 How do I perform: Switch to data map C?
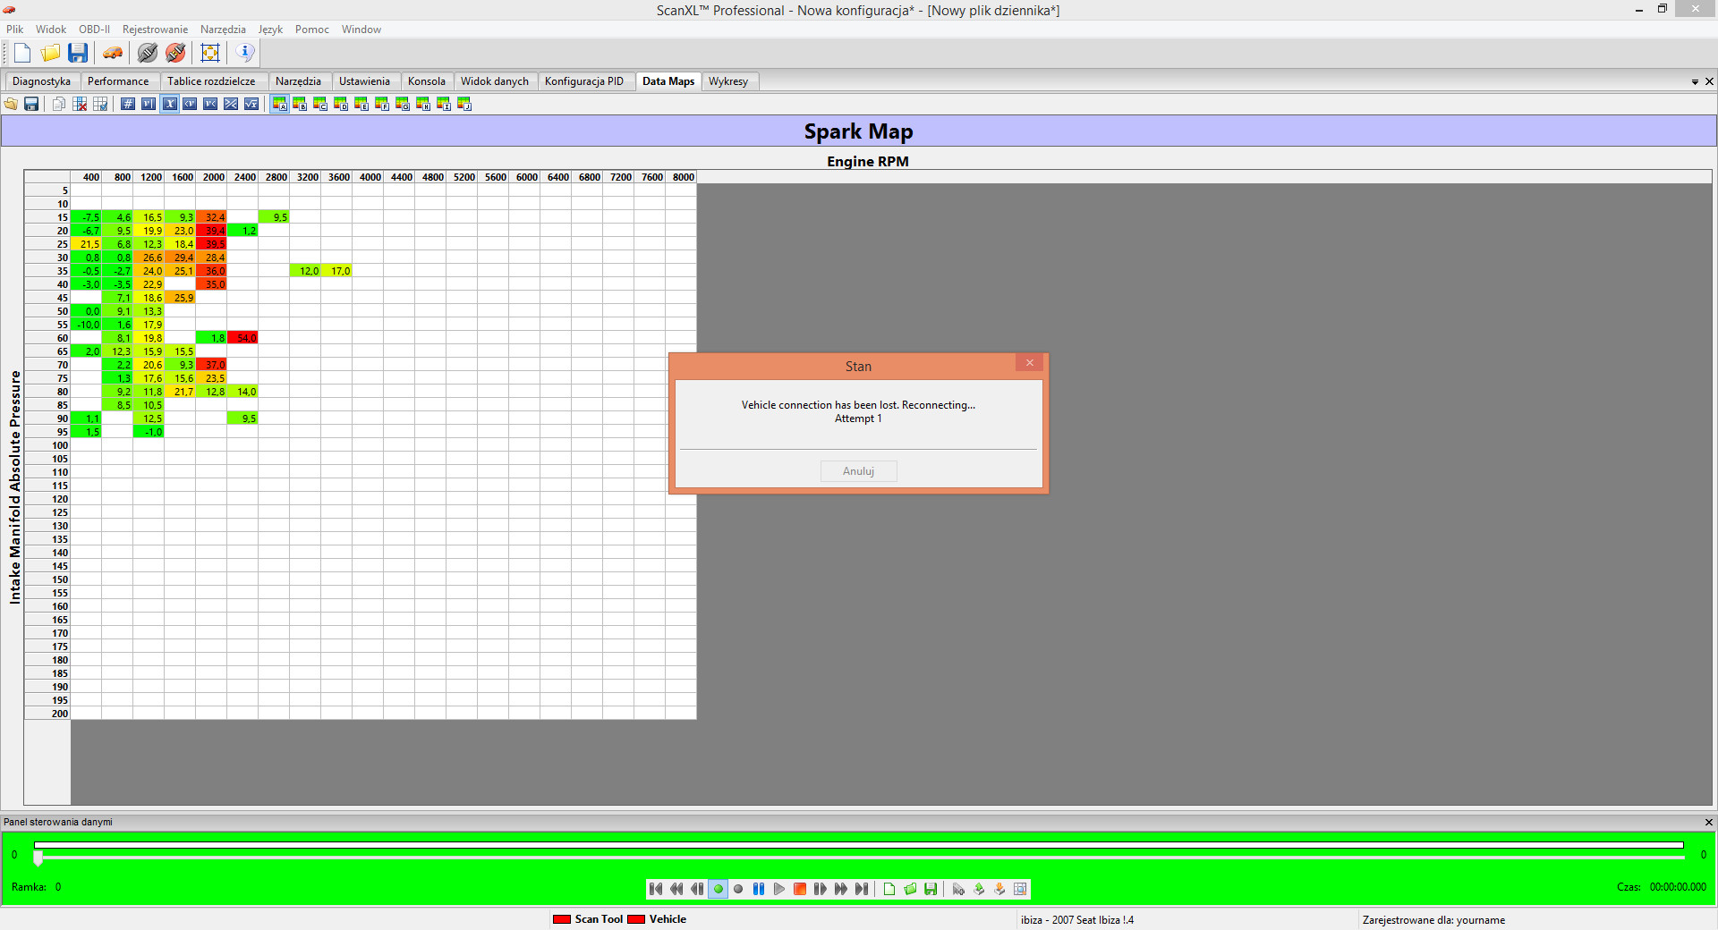tap(320, 105)
